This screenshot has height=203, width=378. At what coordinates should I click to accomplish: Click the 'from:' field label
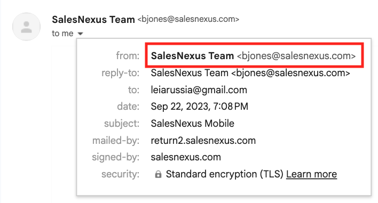tap(128, 56)
